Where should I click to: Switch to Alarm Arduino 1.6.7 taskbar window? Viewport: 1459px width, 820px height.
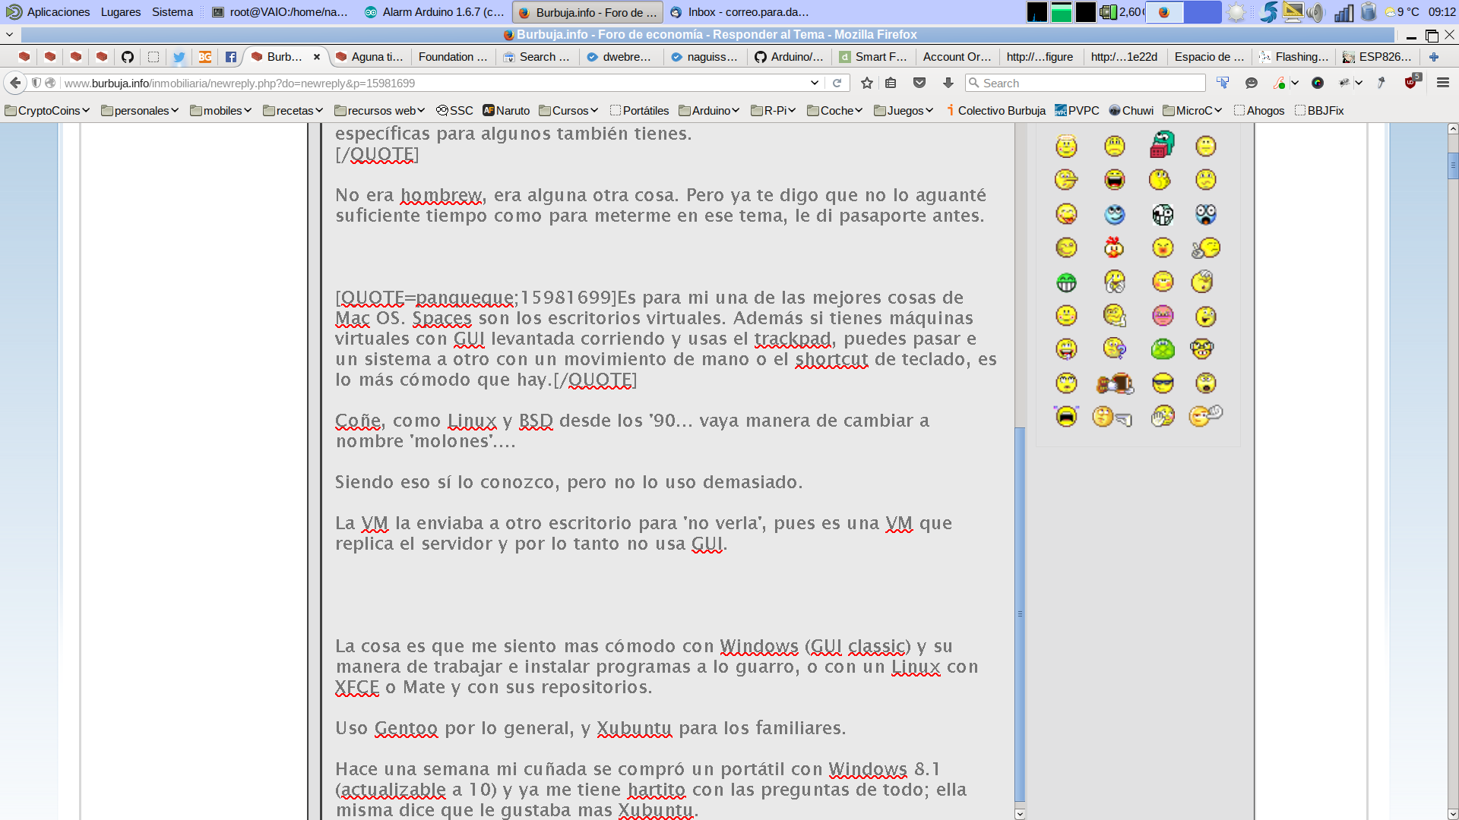click(x=434, y=12)
